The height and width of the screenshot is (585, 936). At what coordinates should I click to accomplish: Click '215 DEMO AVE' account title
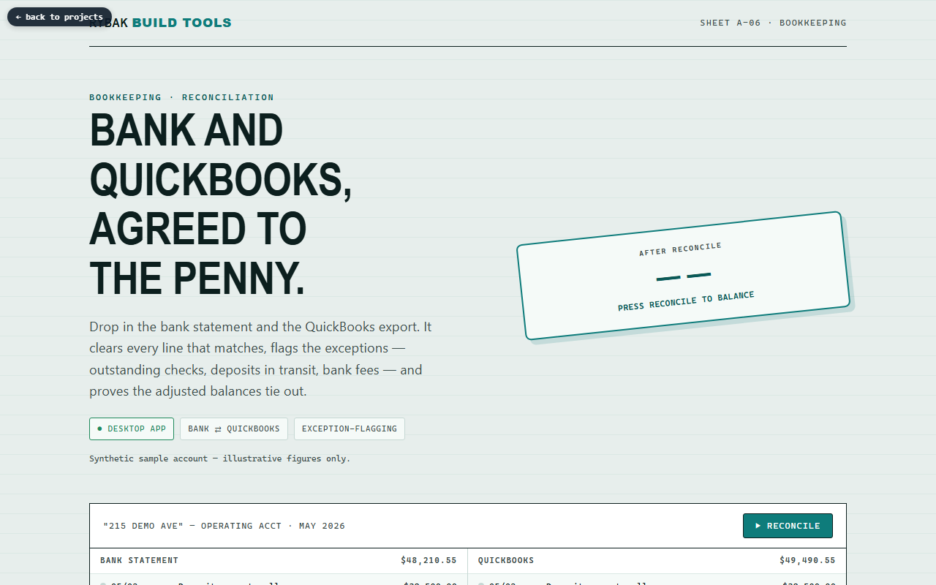pyautogui.click(x=224, y=526)
